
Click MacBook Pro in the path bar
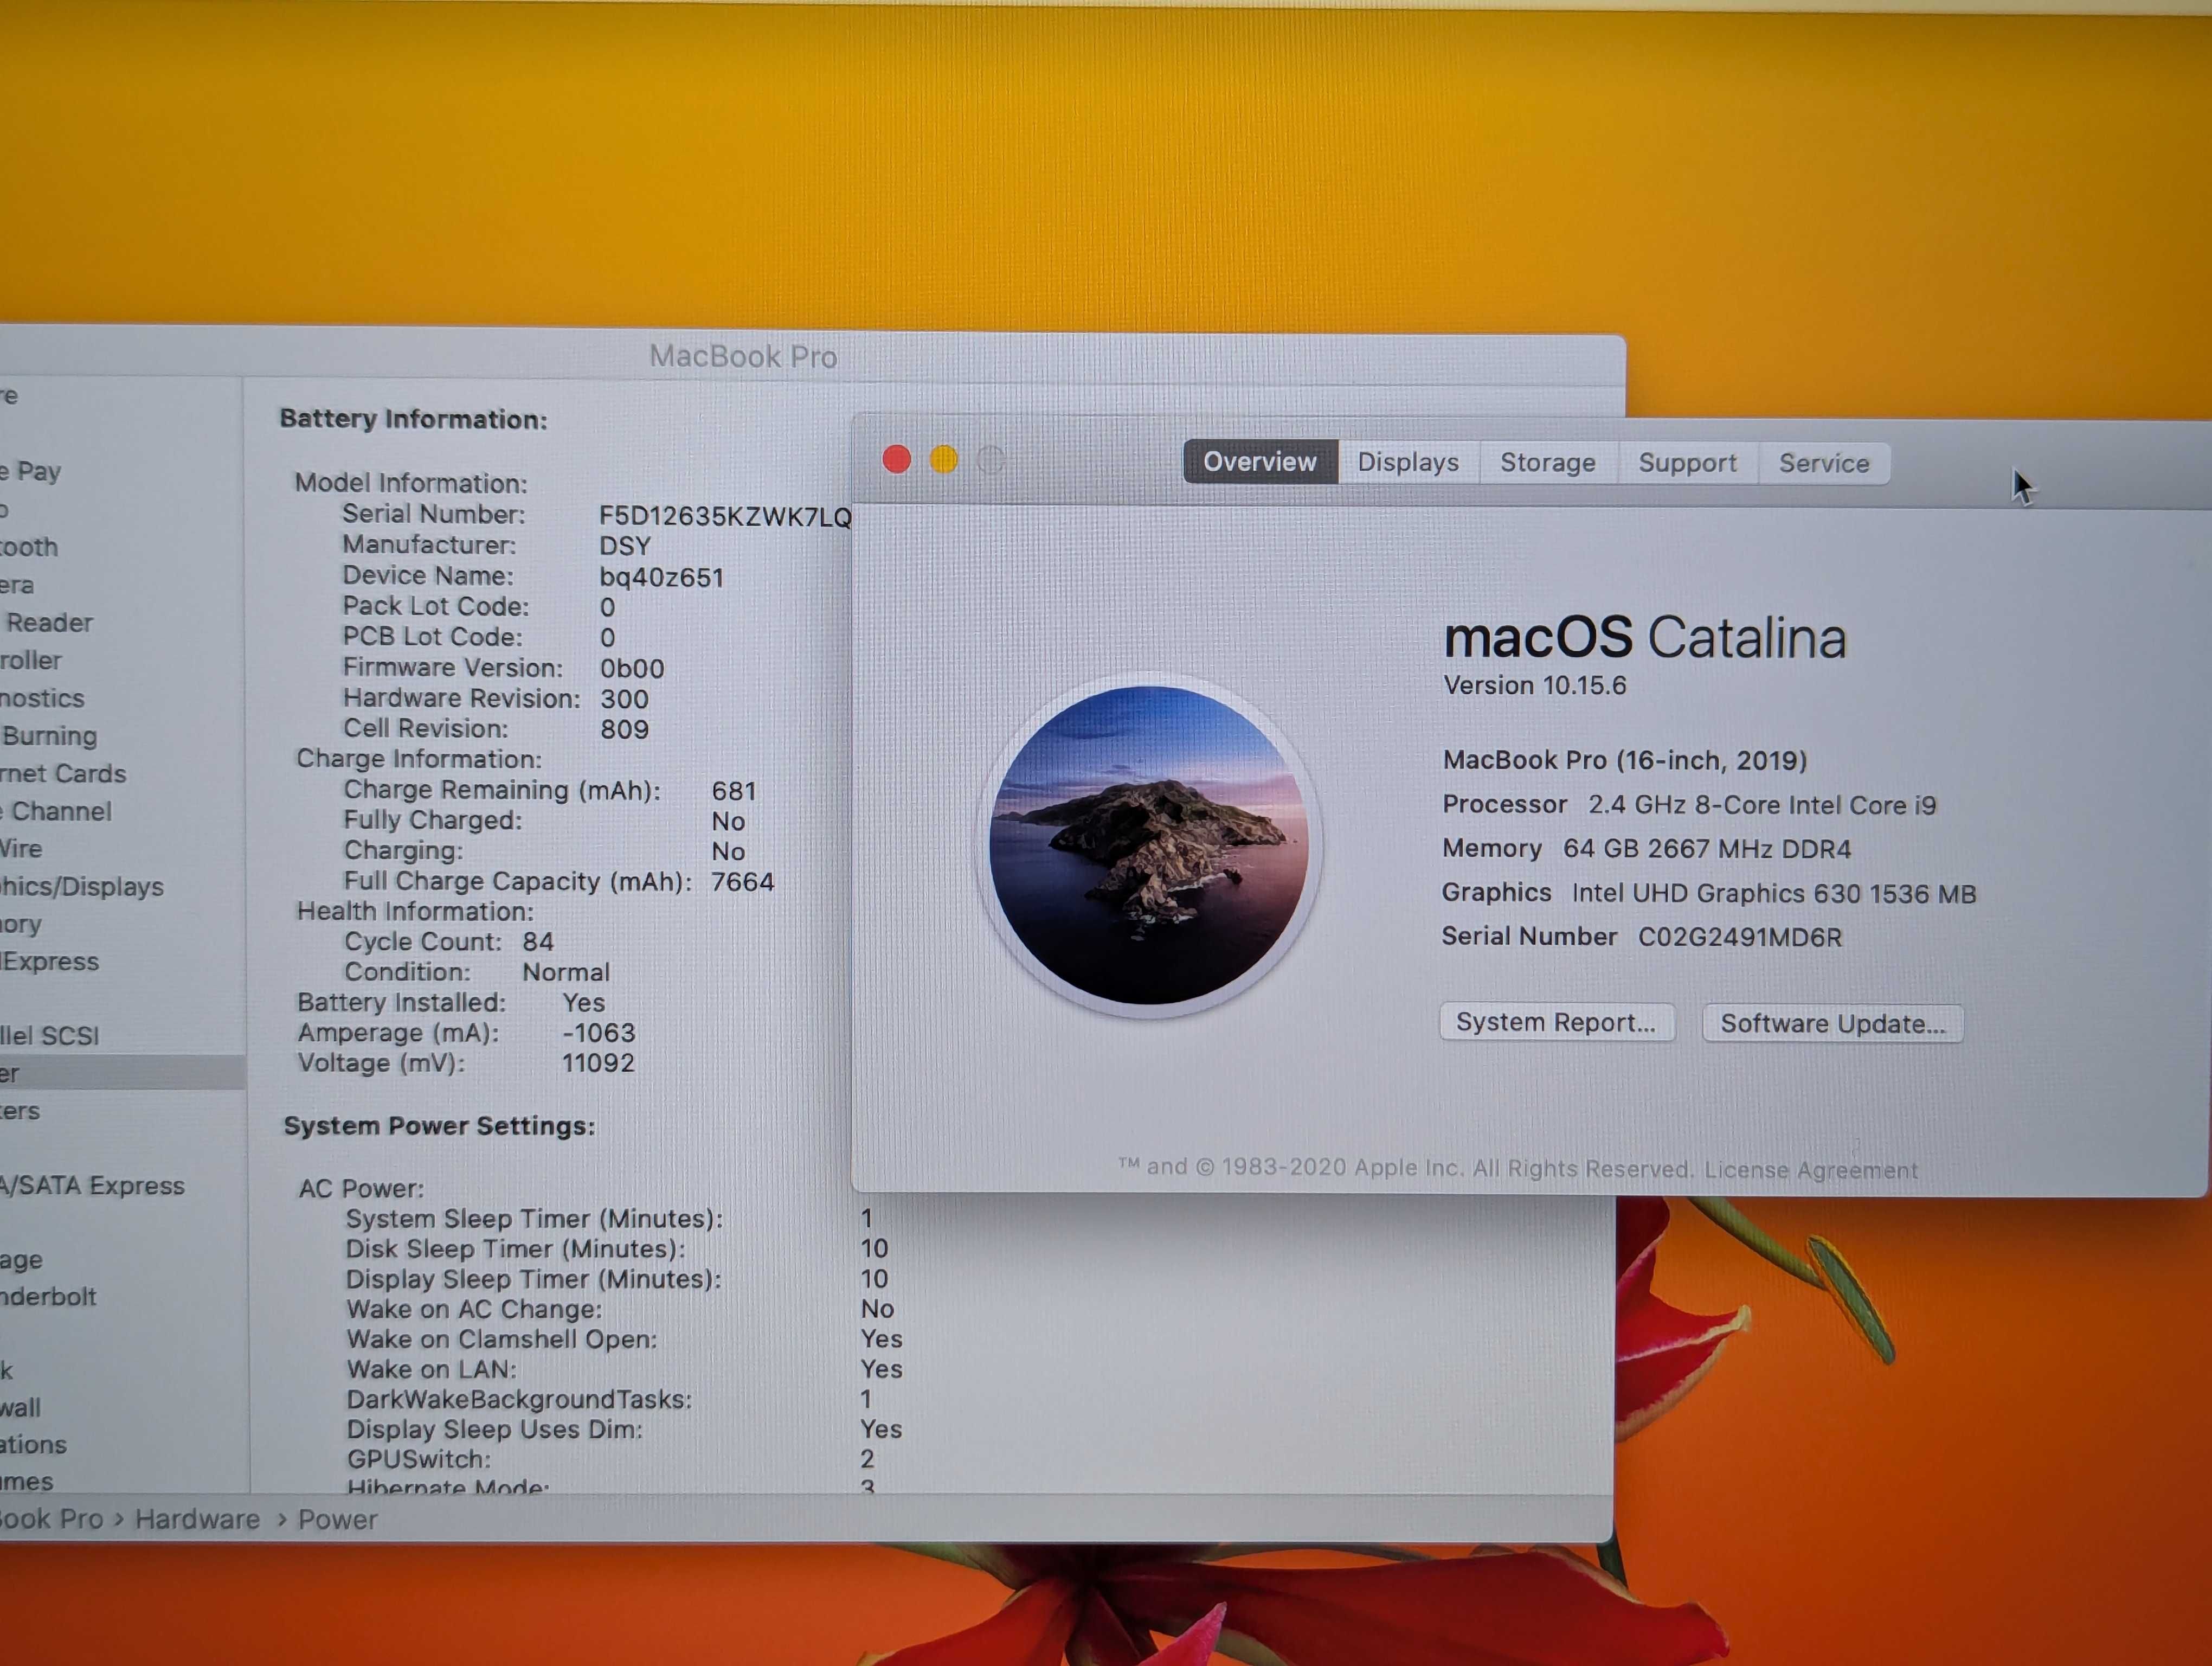[x=52, y=1519]
